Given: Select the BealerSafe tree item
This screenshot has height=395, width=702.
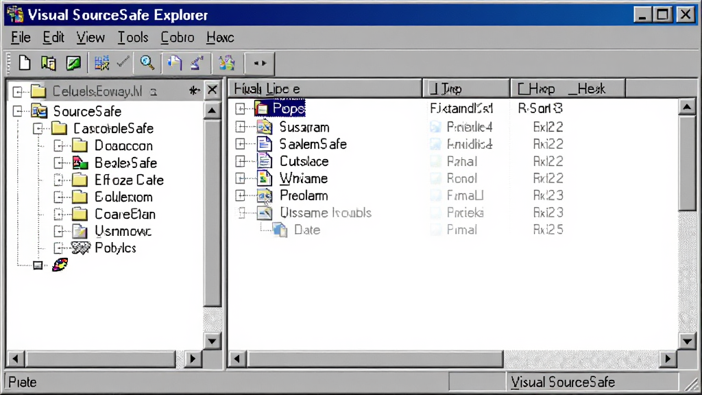Looking at the screenshot, I should point(125,163).
